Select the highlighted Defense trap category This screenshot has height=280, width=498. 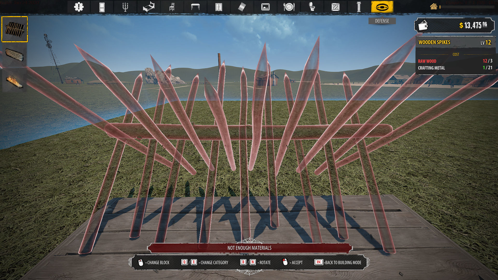382,7
